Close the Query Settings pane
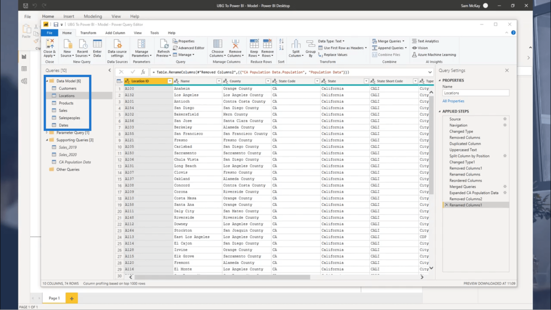Screen dimensions: 551x310 pyautogui.click(x=507, y=70)
